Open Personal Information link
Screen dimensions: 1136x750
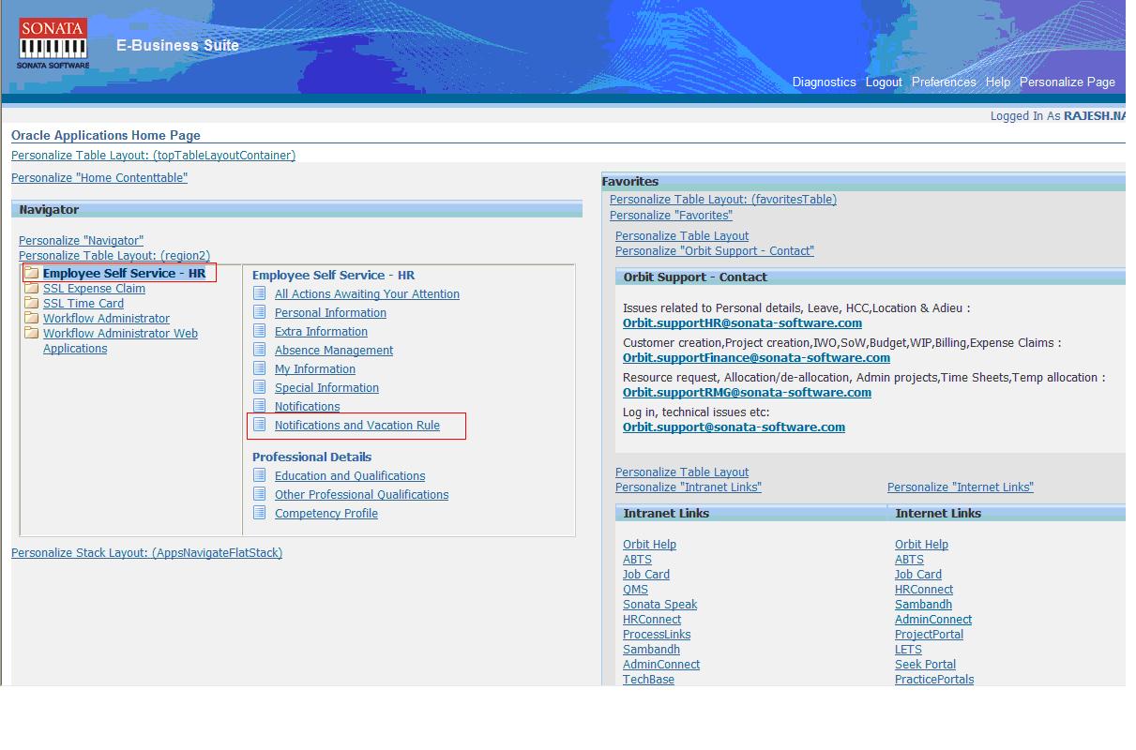(x=330, y=313)
